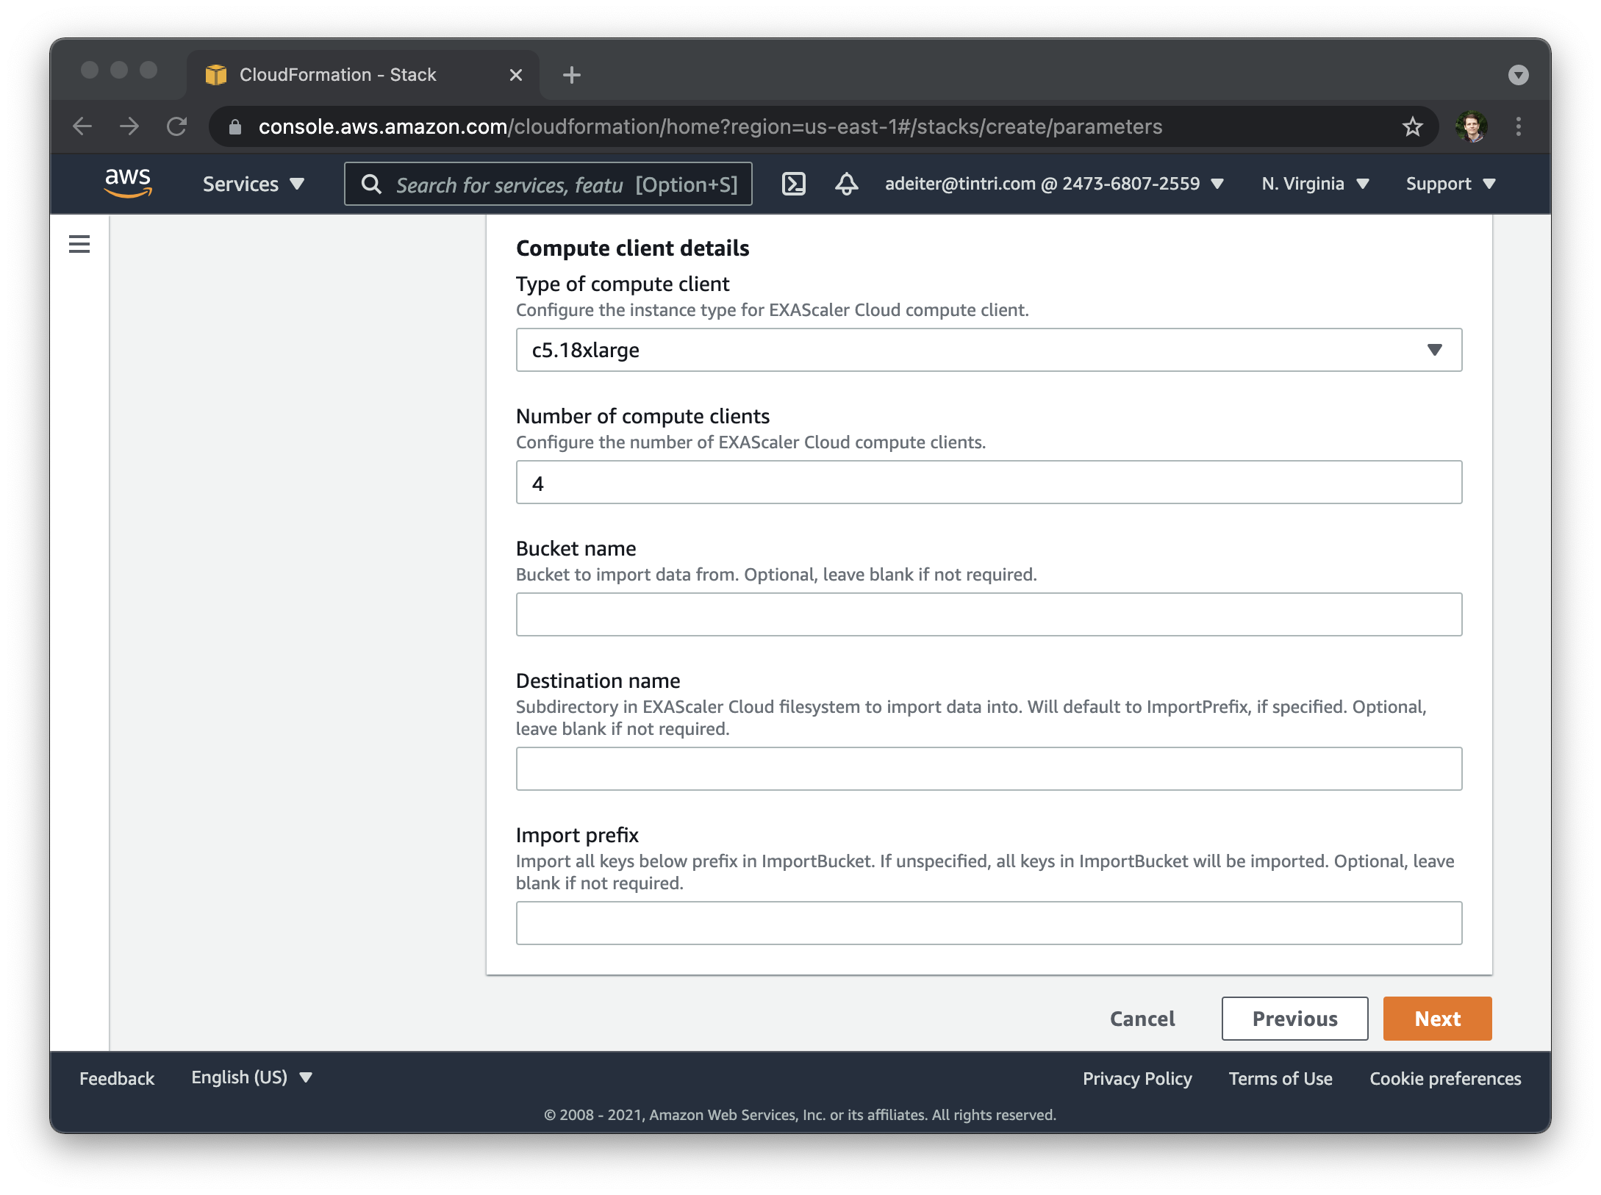Switch to the CloudFormation - Stack tab
Viewport: 1601px width, 1195px height.
pos(338,75)
